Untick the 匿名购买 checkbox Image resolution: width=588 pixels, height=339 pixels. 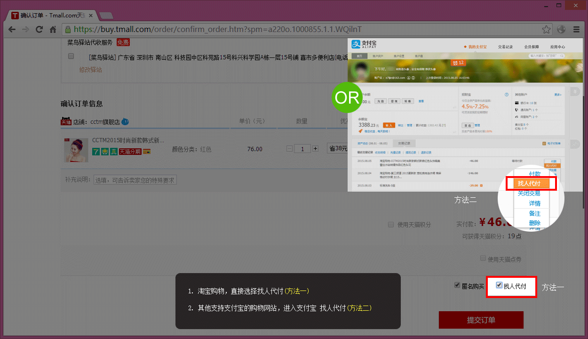pyautogui.click(x=457, y=285)
